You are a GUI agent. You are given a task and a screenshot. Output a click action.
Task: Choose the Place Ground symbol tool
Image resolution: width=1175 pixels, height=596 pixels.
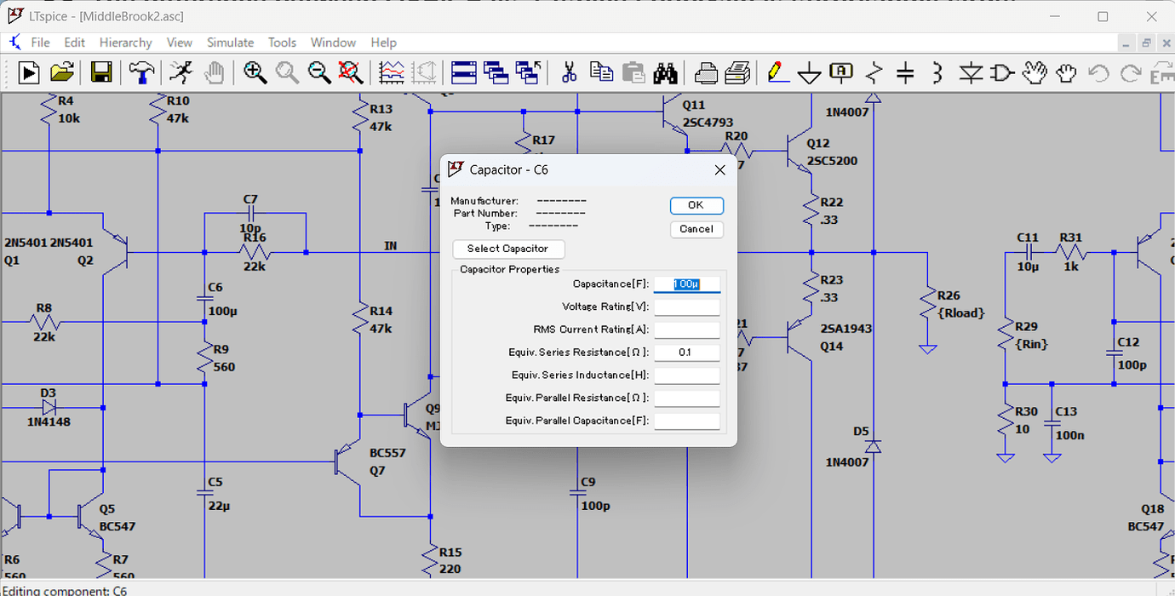(809, 72)
